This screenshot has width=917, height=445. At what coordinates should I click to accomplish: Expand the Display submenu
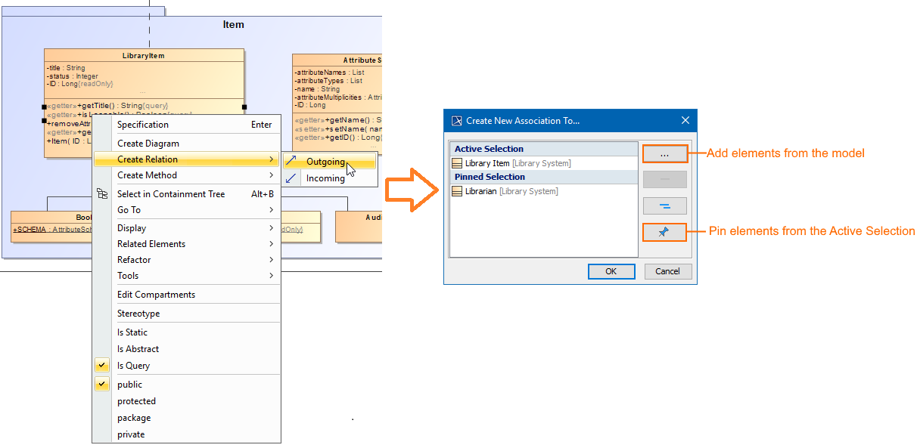click(186, 228)
